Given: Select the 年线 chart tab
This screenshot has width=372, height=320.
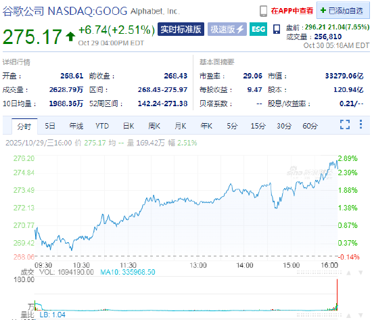Looking at the screenshot, I should pos(76,126).
